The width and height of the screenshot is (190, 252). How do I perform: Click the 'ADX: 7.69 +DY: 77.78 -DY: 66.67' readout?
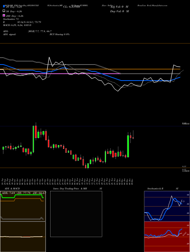(23, 193)
